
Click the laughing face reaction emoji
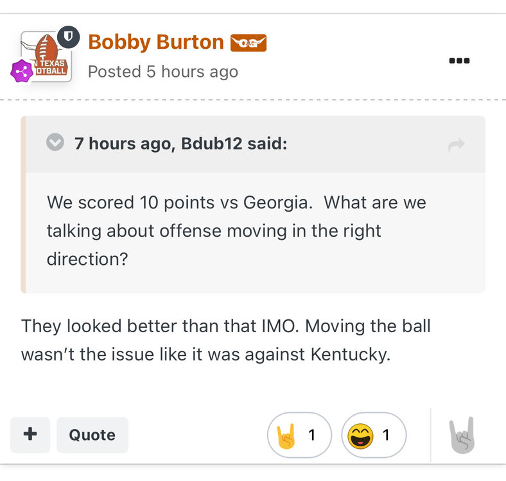[x=361, y=435]
